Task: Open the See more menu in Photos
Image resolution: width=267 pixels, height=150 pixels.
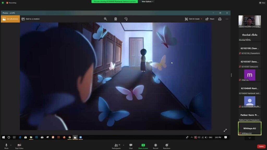Action: [226, 19]
